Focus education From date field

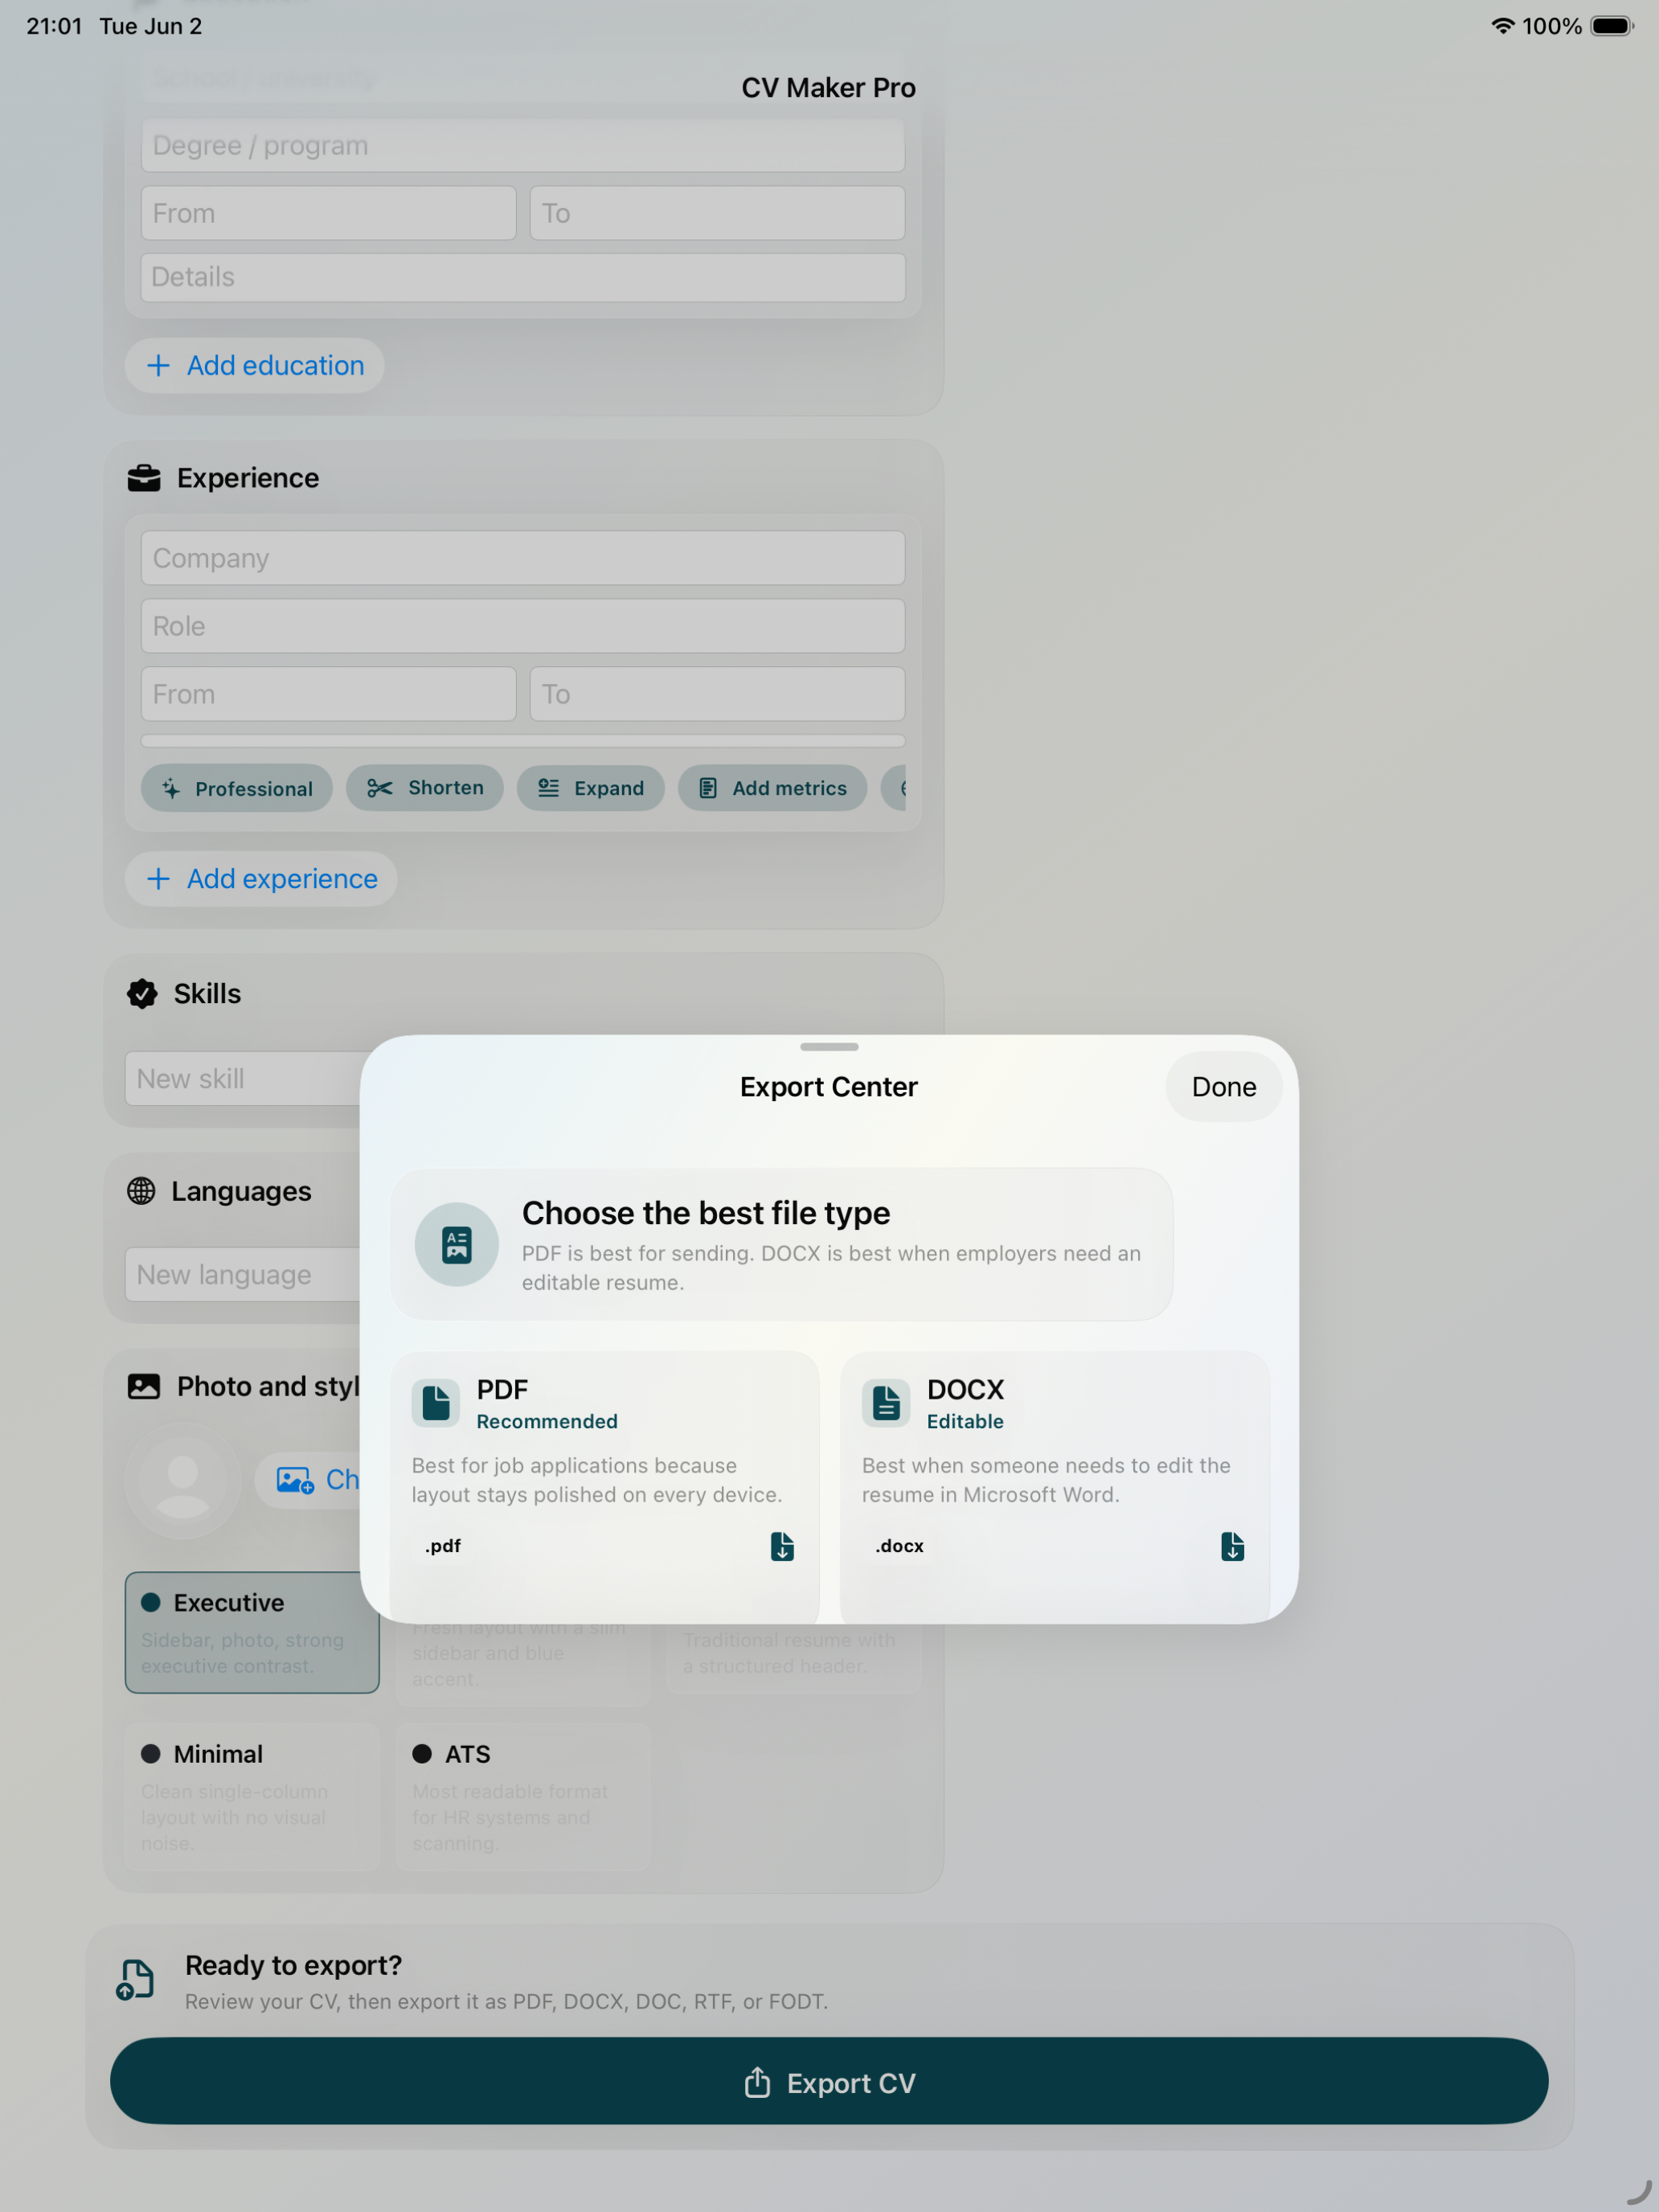click(x=328, y=213)
